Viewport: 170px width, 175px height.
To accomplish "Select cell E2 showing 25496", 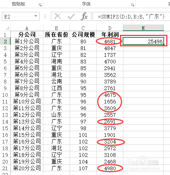I will pos(143,41).
